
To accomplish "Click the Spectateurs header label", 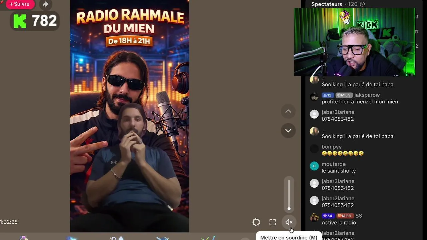I will (327, 4).
